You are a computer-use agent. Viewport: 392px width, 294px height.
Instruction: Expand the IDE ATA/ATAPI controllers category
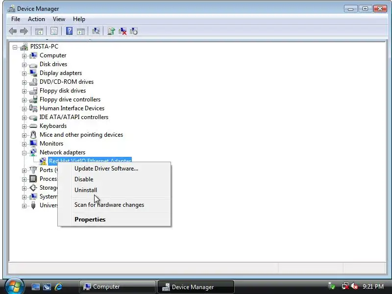(24, 118)
